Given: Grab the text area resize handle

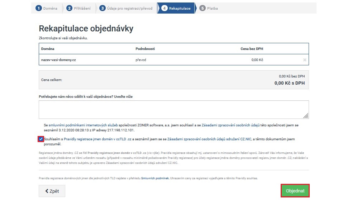Looking at the screenshot, I should click(306, 116).
